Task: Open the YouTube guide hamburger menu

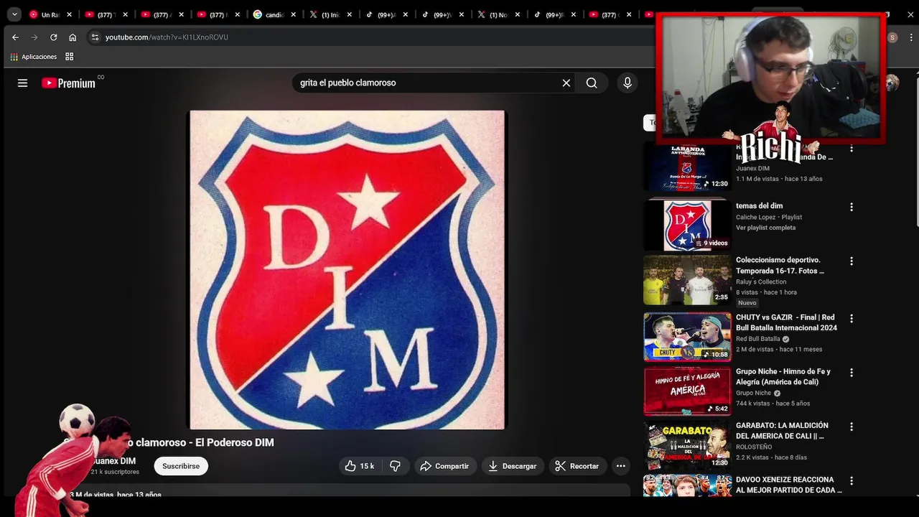Action: (x=22, y=83)
